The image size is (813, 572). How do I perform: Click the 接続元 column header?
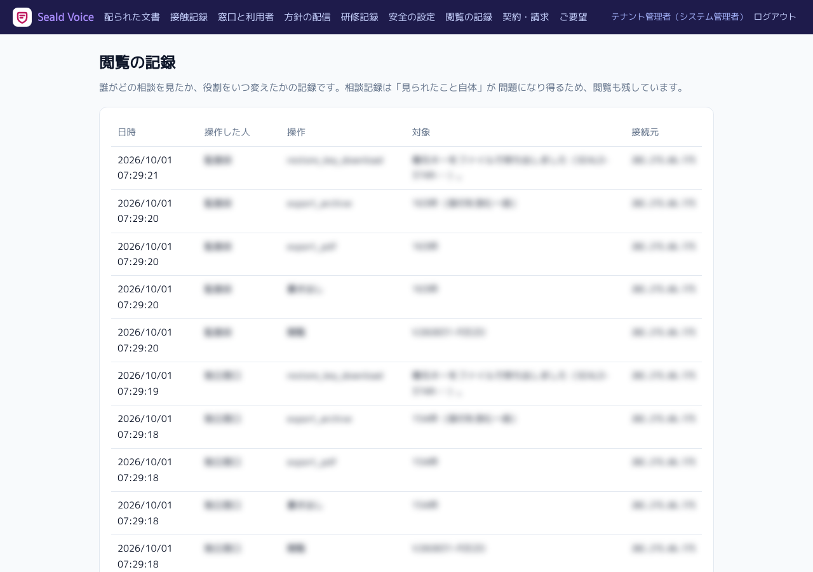(x=645, y=132)
